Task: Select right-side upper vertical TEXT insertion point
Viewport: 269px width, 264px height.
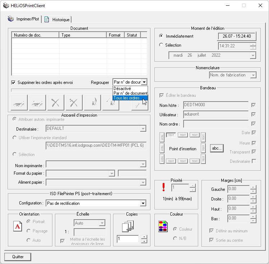Action: tap(203, 137)
